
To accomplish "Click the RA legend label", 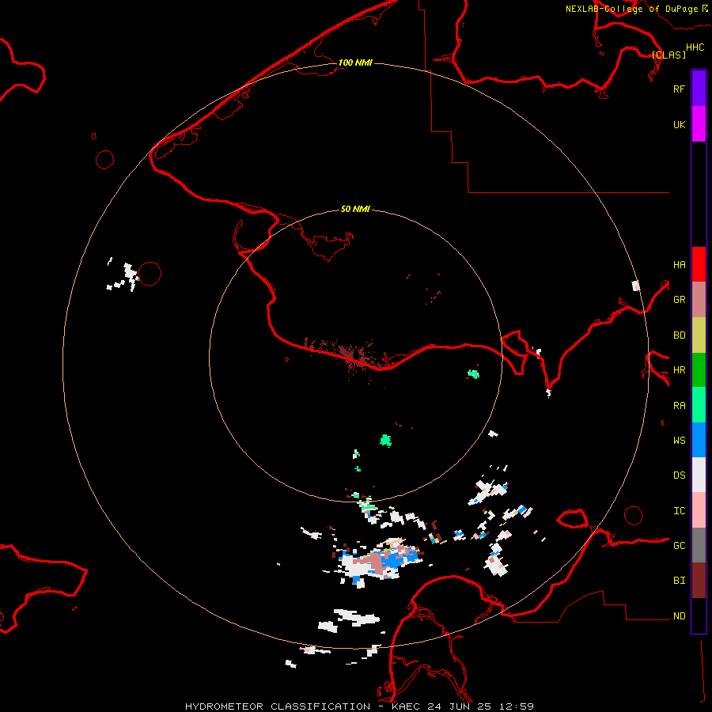I will coord(679,406).
